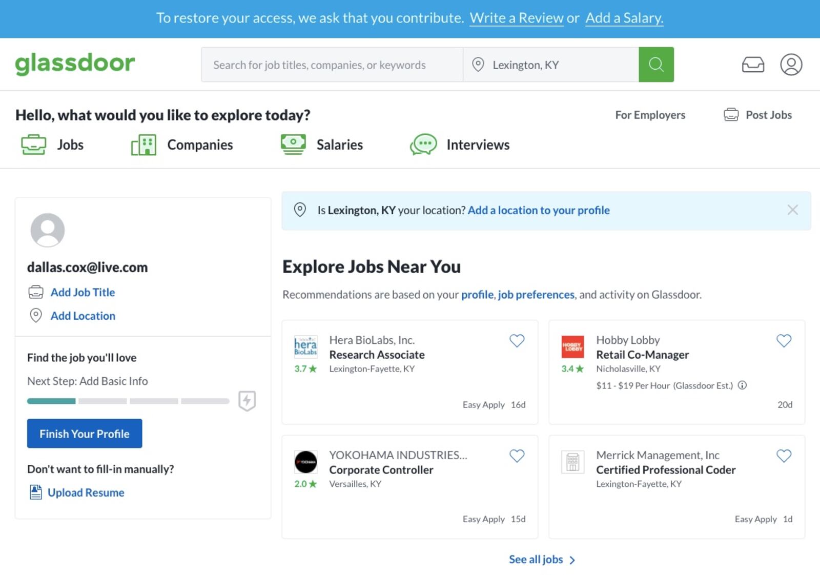Open the Jobs section
This screenshot has width=820, height=575.
click(x=70, y=145)
